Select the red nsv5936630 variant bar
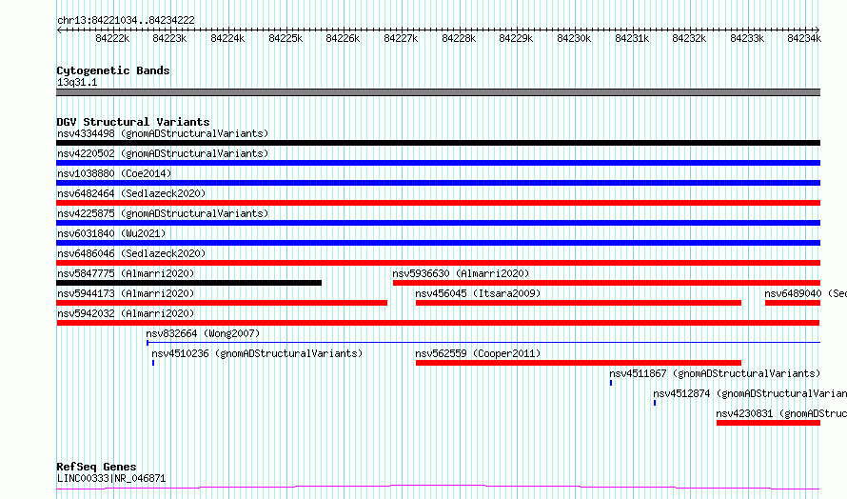 [606, 283]
